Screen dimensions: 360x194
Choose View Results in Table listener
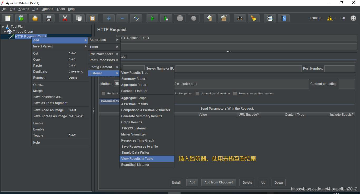[x=147, y=159]
